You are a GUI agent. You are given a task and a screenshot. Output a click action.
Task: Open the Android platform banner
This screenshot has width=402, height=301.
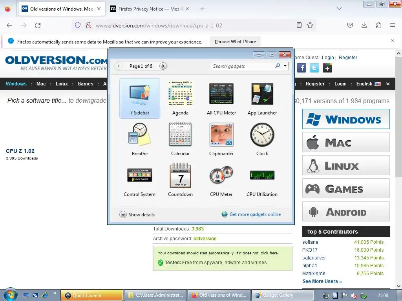point(346,211)
